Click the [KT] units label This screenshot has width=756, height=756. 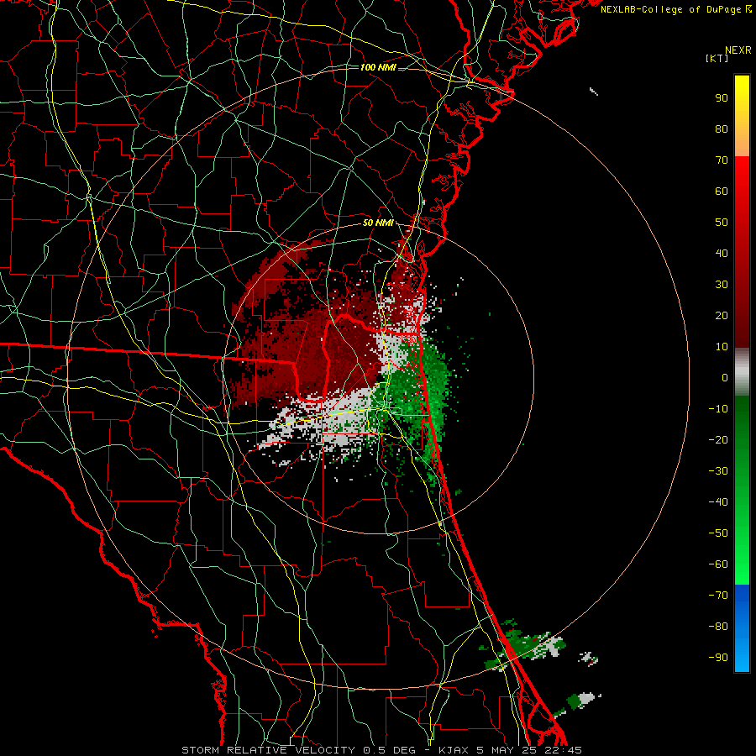pyautogui.click(x=717, y=58)
